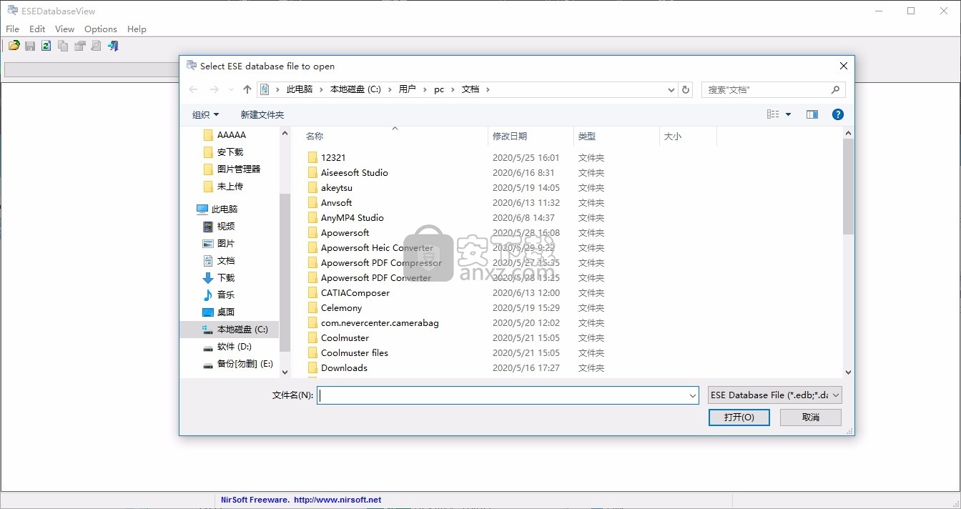Screen dimensions: 961x509
Task: Go up one folder level arrow
Action: click(x=247, y=89)
